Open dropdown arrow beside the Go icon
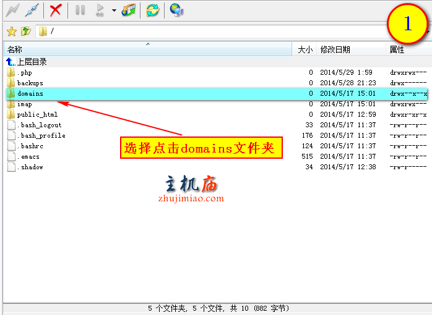432x315 pixels. (114, 10)
